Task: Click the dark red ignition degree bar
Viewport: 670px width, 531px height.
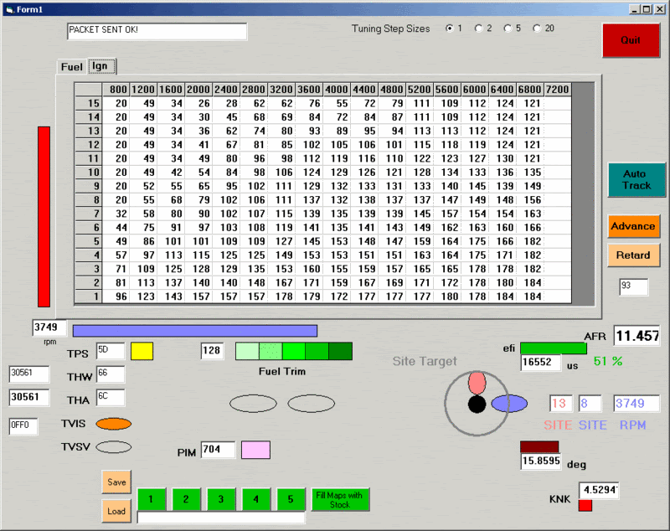Action: pos(539,447)
